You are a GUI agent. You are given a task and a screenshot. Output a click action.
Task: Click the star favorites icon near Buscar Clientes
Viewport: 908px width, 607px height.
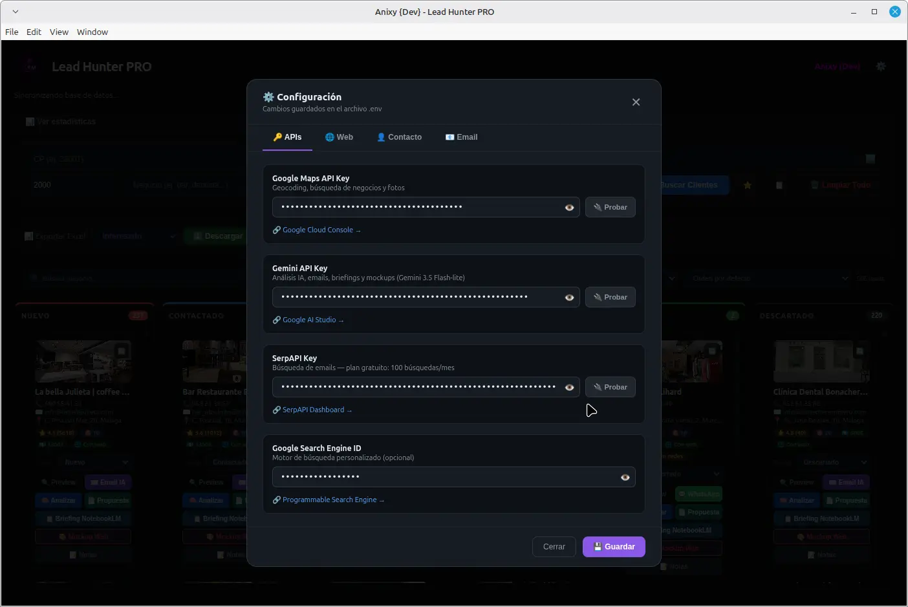coord(748,185)
